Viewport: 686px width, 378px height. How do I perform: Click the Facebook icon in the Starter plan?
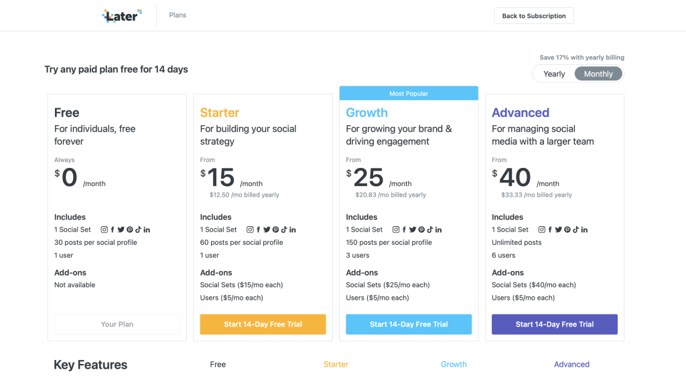(259, 229)
